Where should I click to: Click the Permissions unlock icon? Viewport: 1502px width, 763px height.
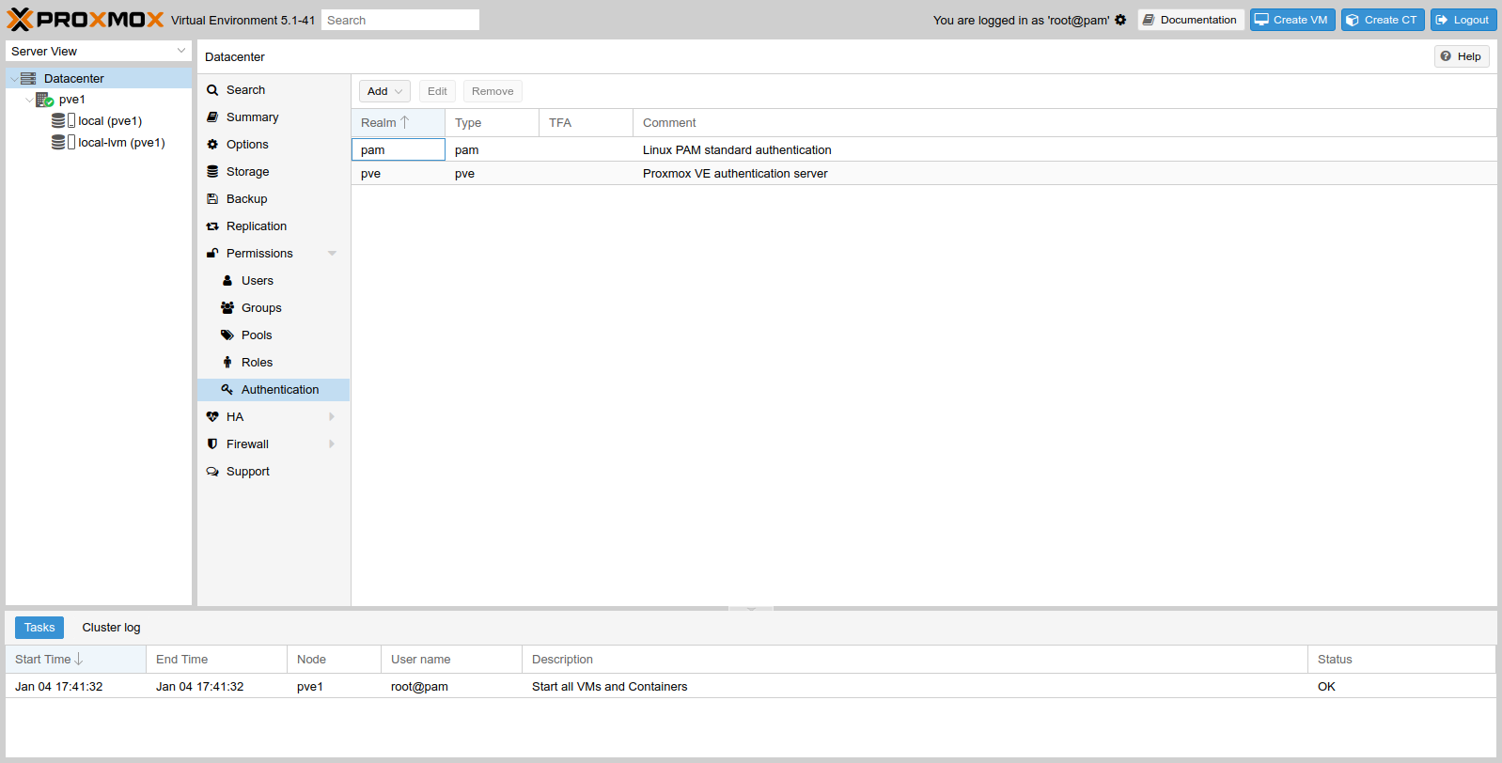(x=212, y=254)
